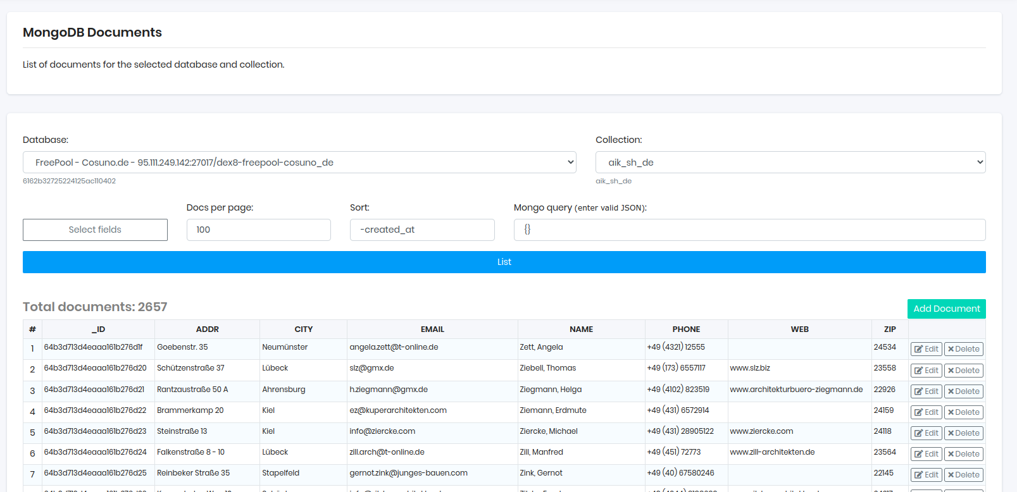Viewport: 1017px width, 492px height.
Task: Focus the Docs per page field
Action: click(259, 230)
